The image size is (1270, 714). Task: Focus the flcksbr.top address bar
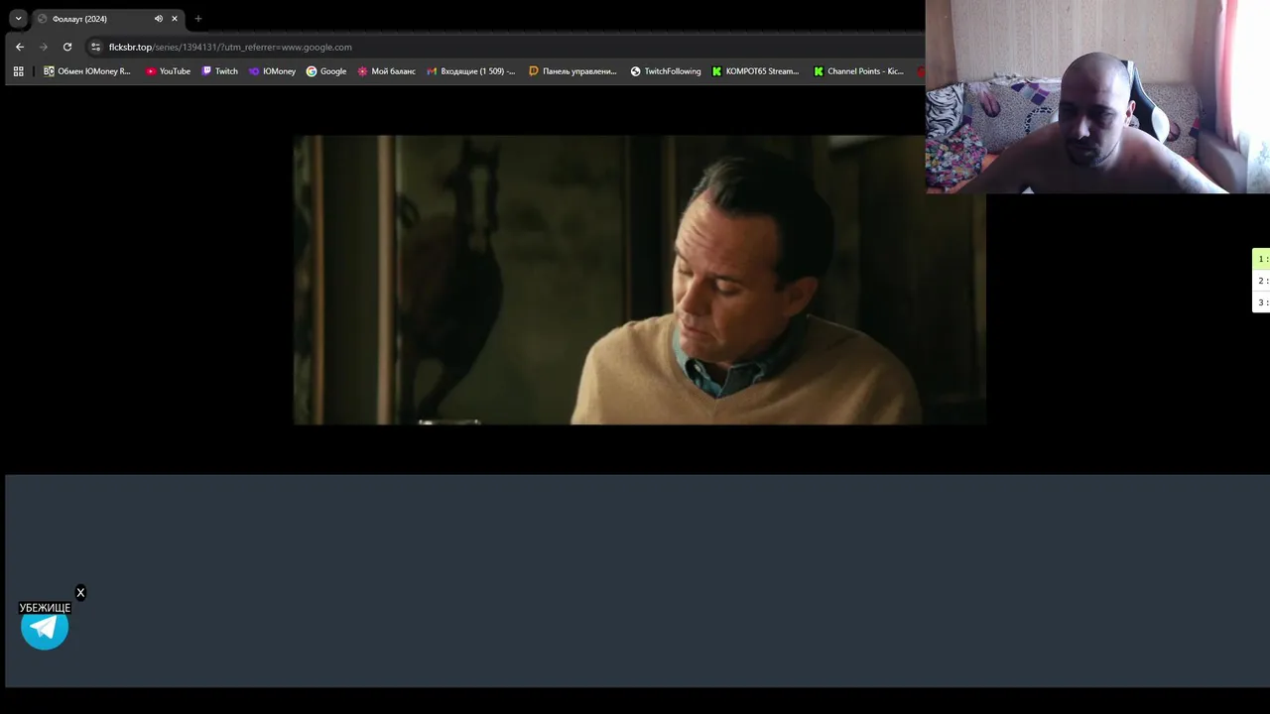[x=506, y=47]
